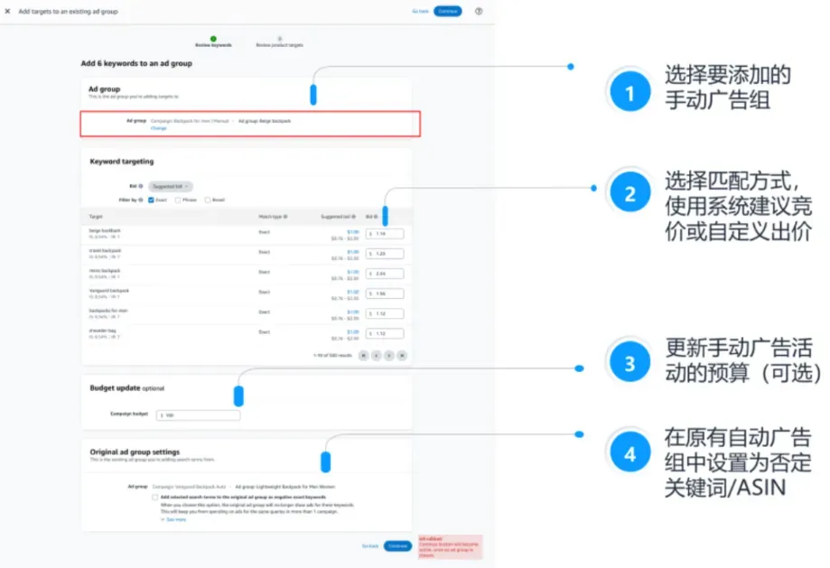
Task: Open the help question-mark icon in header
Action: [x=479, y=11]
